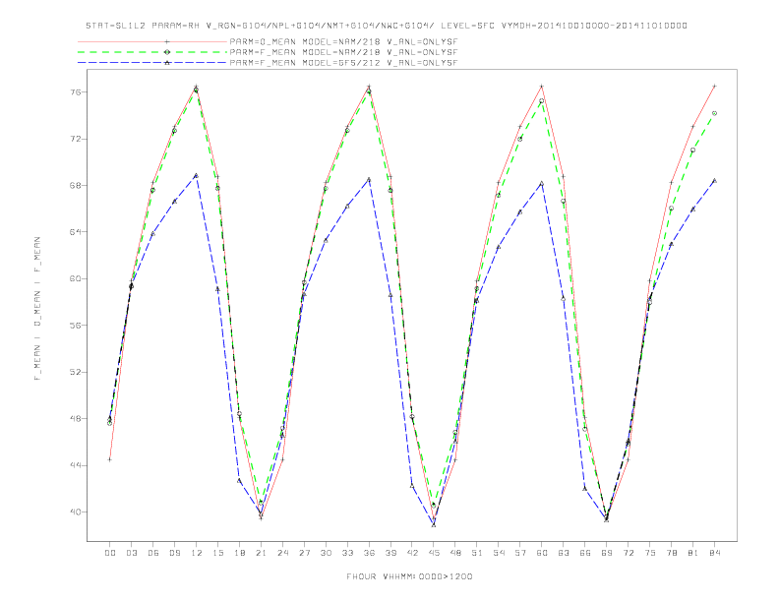The image size is (779, 602).
Task: Click the x-axis tick label 15
Action: [x=218, y=553]
